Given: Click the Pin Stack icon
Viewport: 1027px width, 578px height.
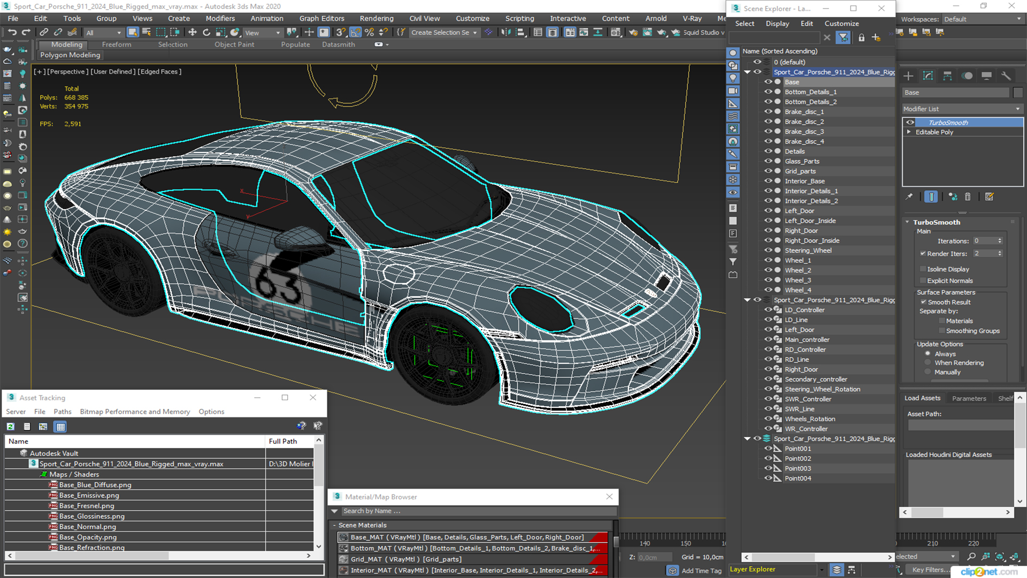Looking at the screenshot, I should tap(909, 197).
